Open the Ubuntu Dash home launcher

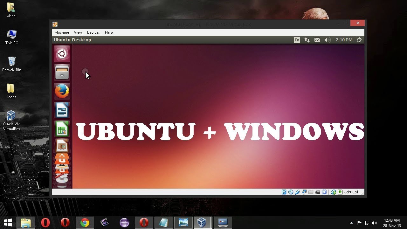pos(62,54)
